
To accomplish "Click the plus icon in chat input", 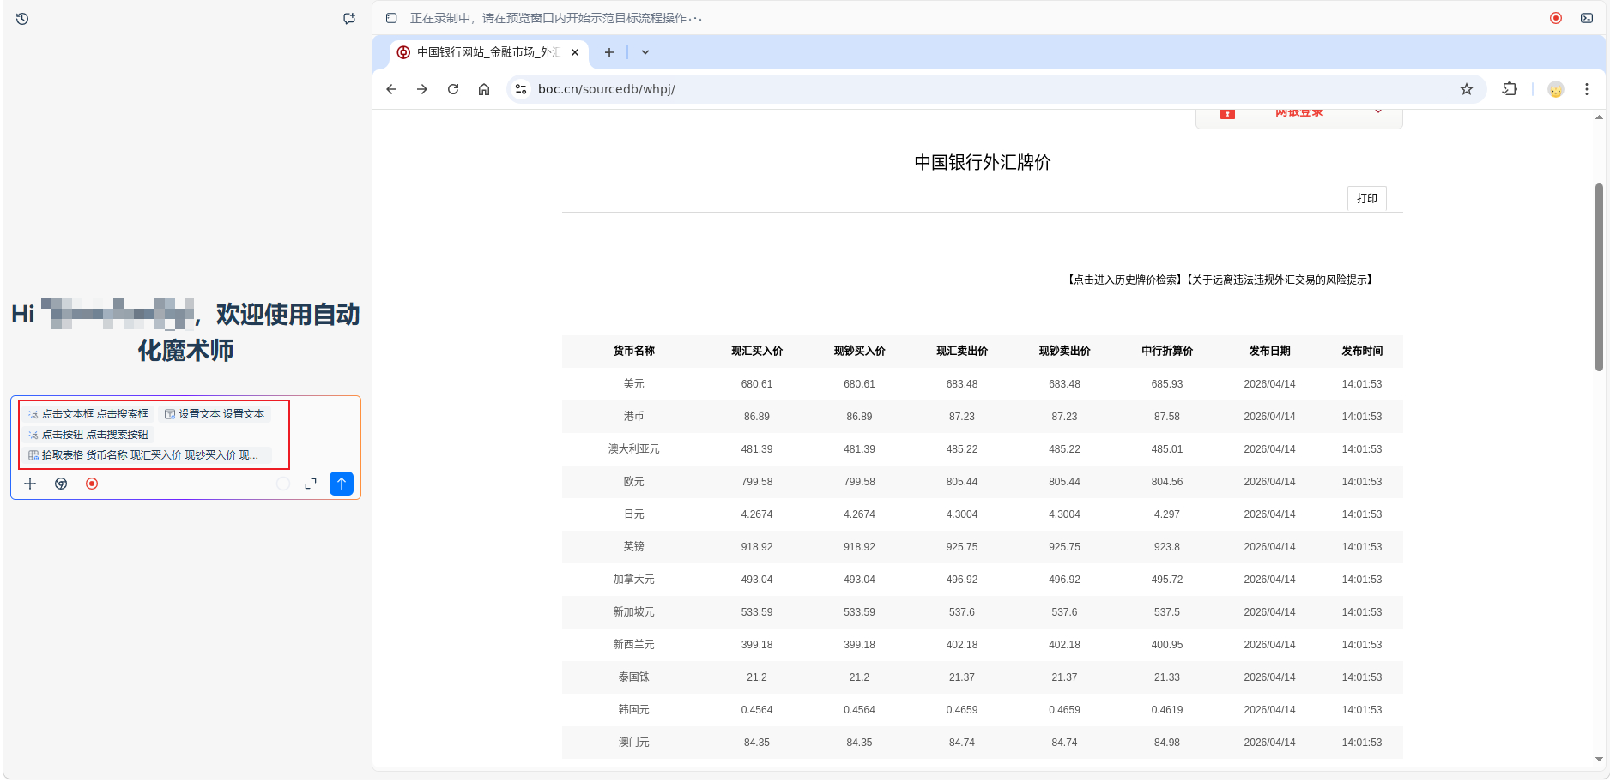I will 30,484.
